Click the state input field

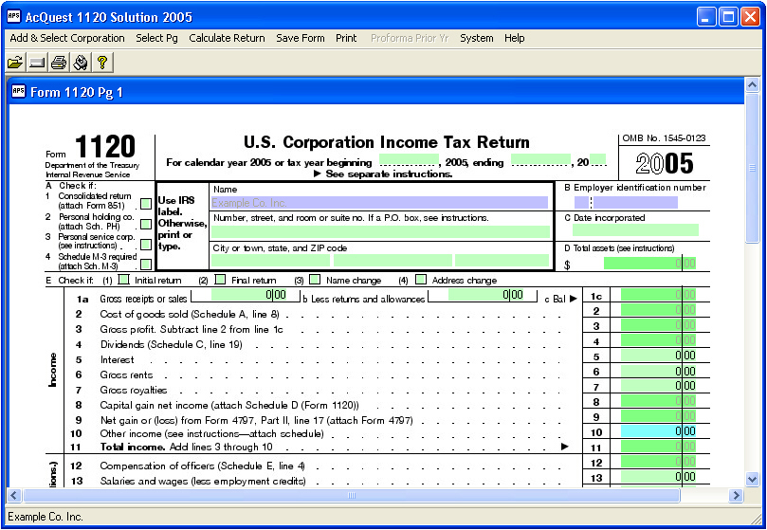pyautogui.click(x=393, y=261)
